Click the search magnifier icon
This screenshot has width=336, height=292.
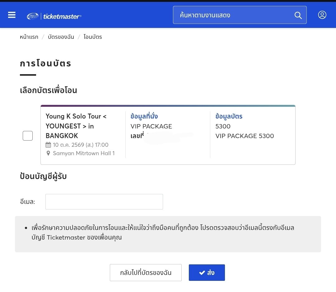point(298,15)
